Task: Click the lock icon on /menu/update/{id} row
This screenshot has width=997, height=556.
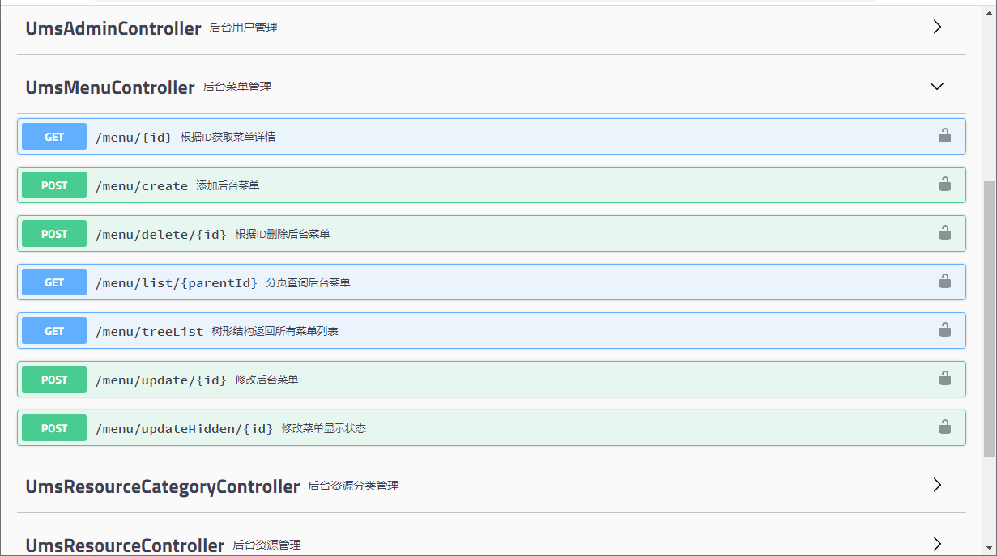Action: point(944,379)
